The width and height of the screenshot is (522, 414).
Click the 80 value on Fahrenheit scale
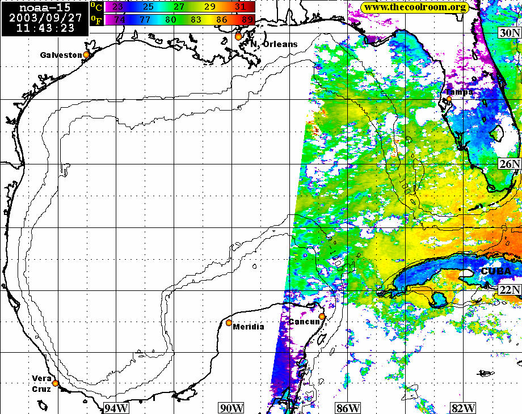[171, 20]
